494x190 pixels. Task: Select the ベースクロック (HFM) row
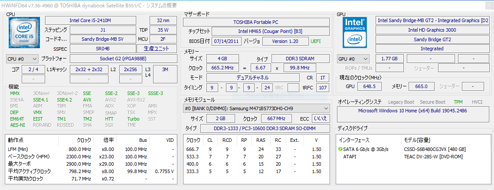click(x=91, y=156)
